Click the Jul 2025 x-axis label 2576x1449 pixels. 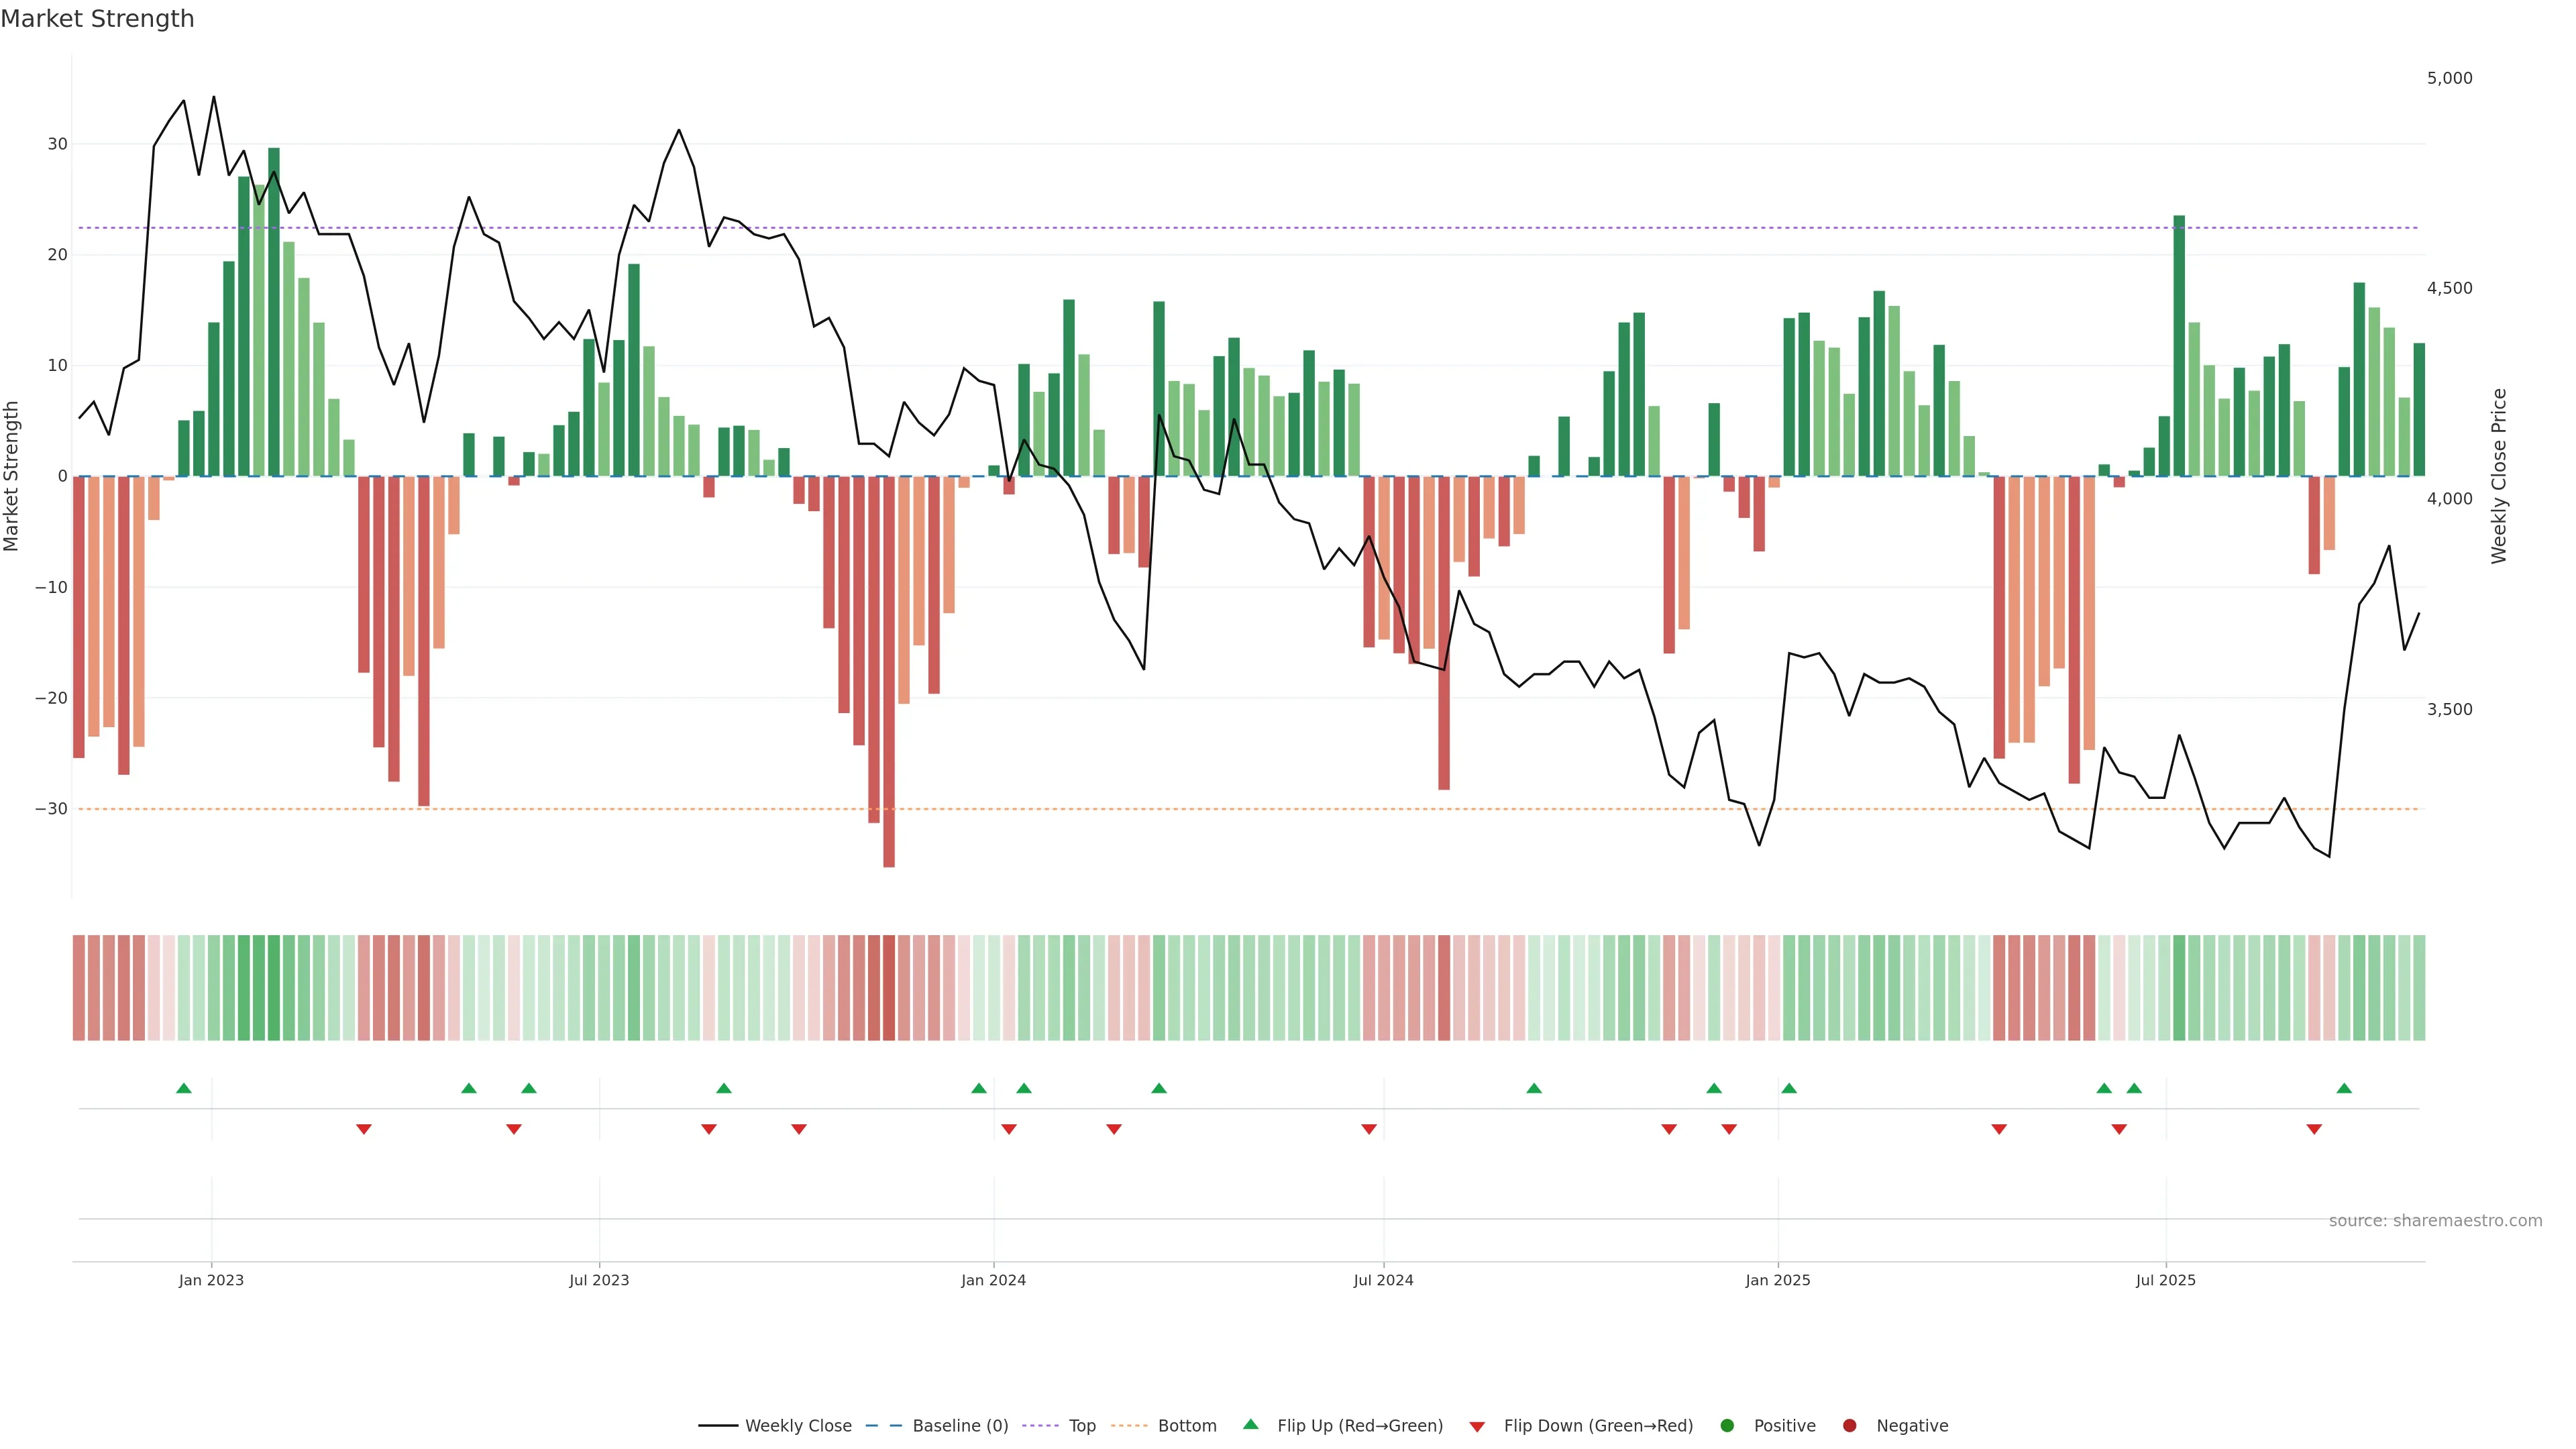(2165, 1280)
